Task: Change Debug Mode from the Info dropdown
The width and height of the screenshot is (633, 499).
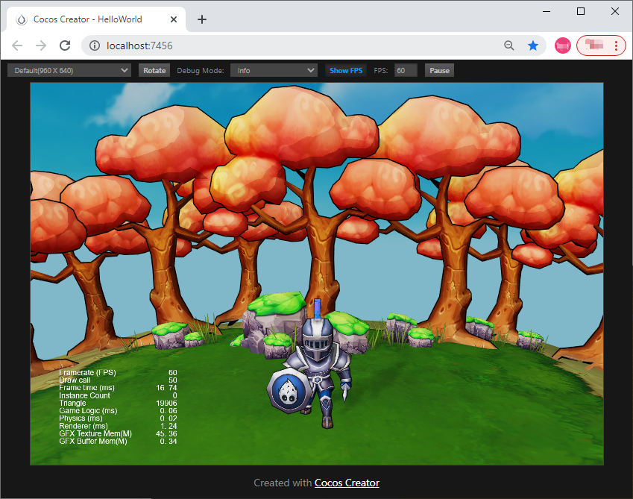Action: tap(274, 69)
